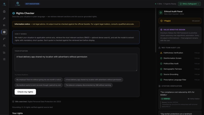Open the bar chart sidebar icon
This screenshot has width=204, height=115.
click(4, 52)
